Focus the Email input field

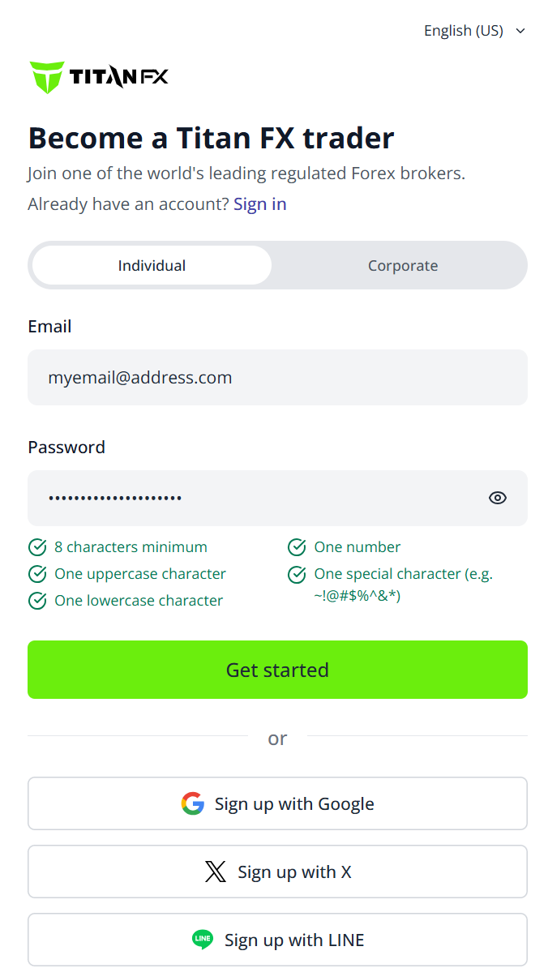278,378
